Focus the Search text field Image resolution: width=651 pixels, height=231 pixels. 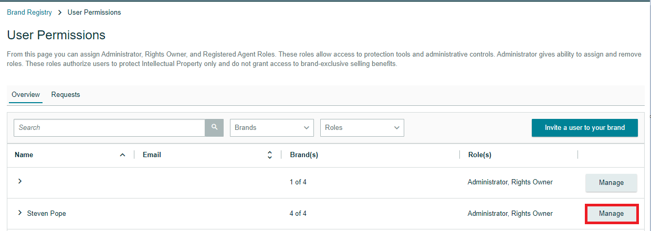point(109,127)
